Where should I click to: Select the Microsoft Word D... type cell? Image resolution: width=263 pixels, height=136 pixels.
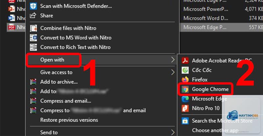206,18
